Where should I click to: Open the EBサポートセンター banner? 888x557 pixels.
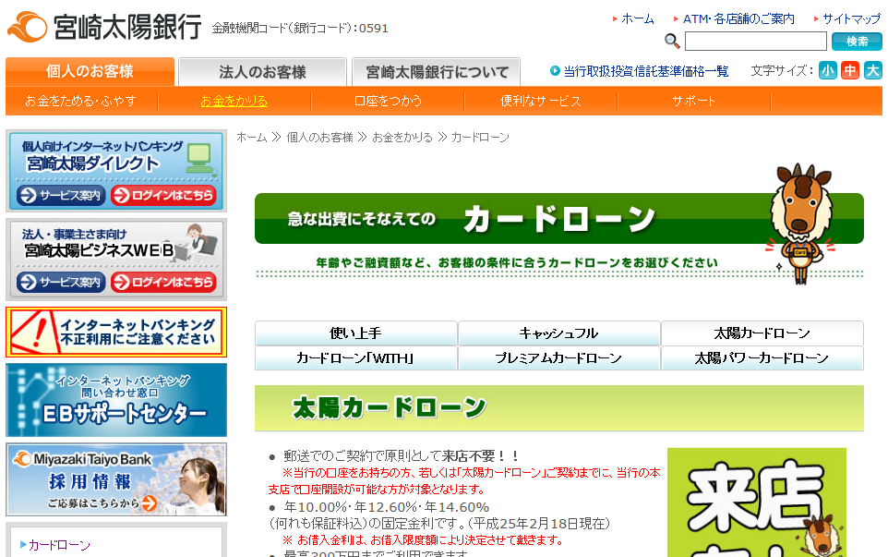[x=116, y=400]
